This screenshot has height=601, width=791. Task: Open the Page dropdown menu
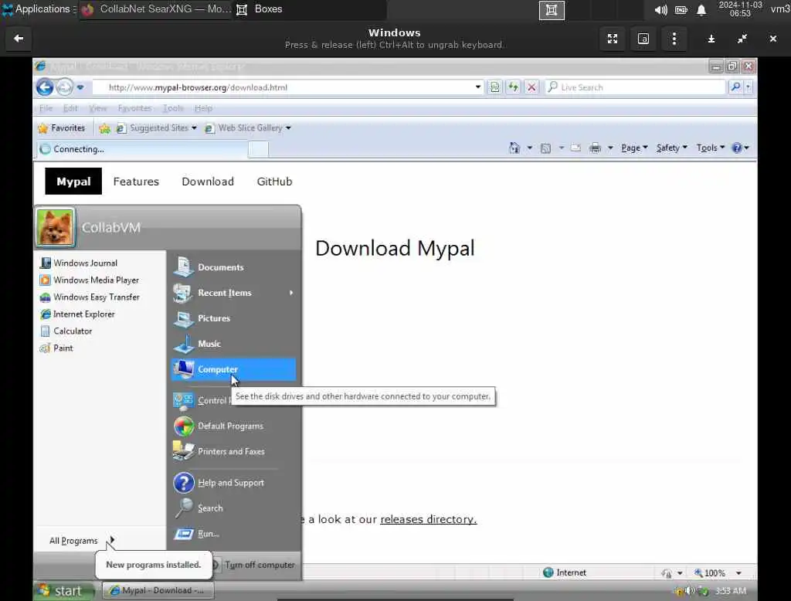coord(634,148)
